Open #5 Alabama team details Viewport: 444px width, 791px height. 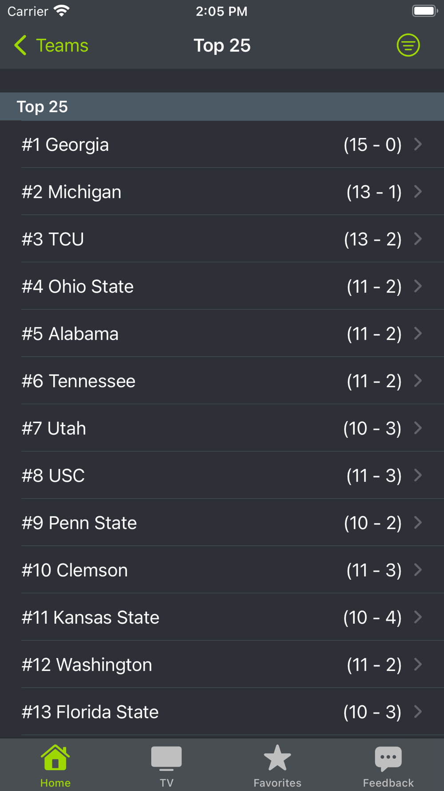(x=70, y=334)
